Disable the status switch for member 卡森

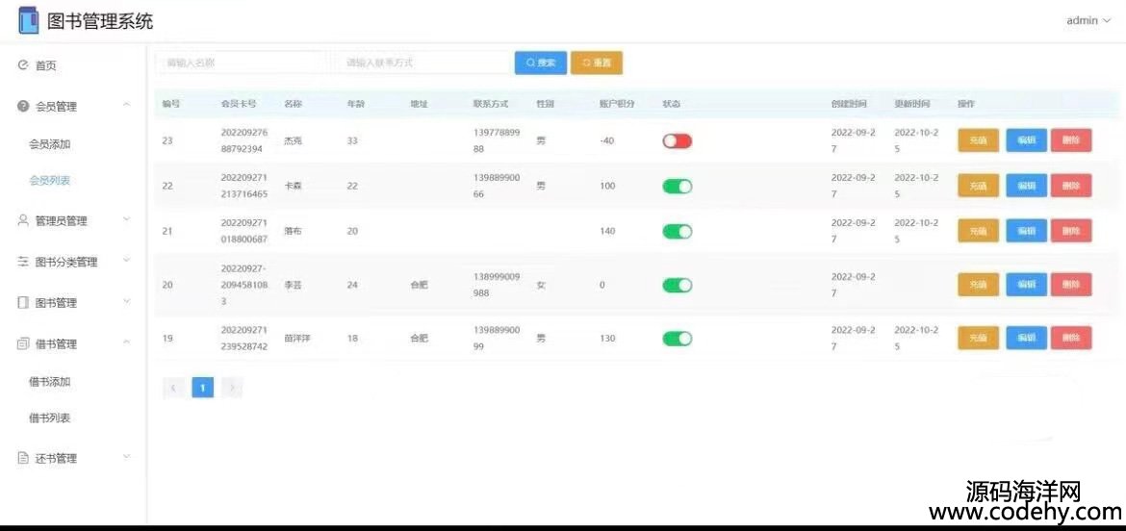tap(677, 186)
